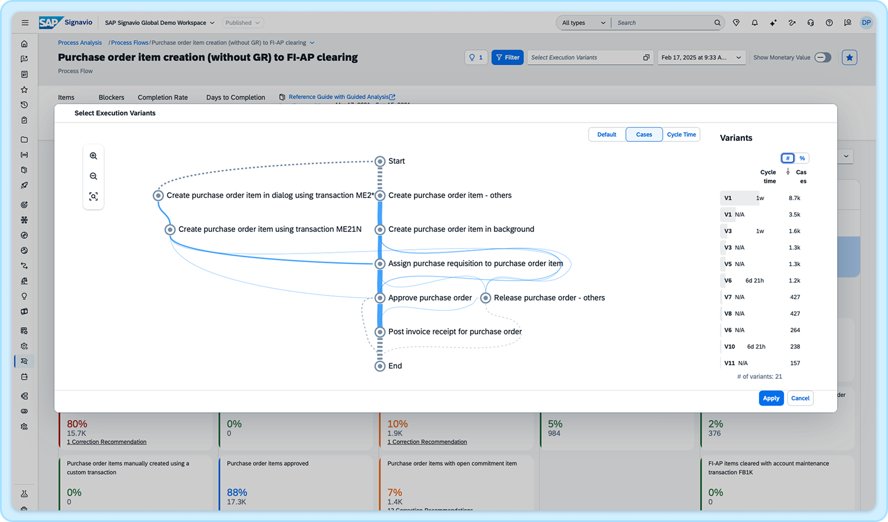Expand the breadcrumb chevron after FI-AP clearing
This screenshot has width=888, height=522.
(312, 43)
